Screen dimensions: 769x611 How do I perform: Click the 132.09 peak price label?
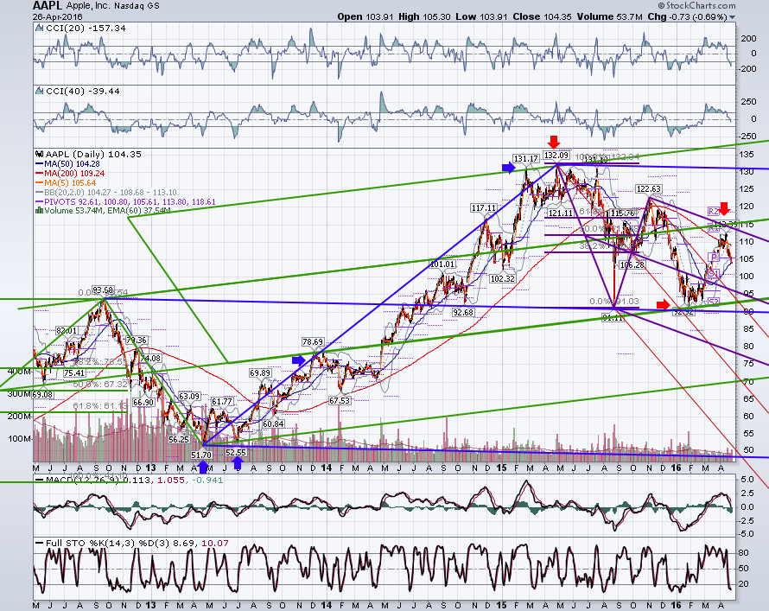556,156
